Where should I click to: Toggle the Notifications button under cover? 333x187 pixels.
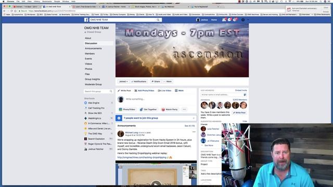[139, 82]
